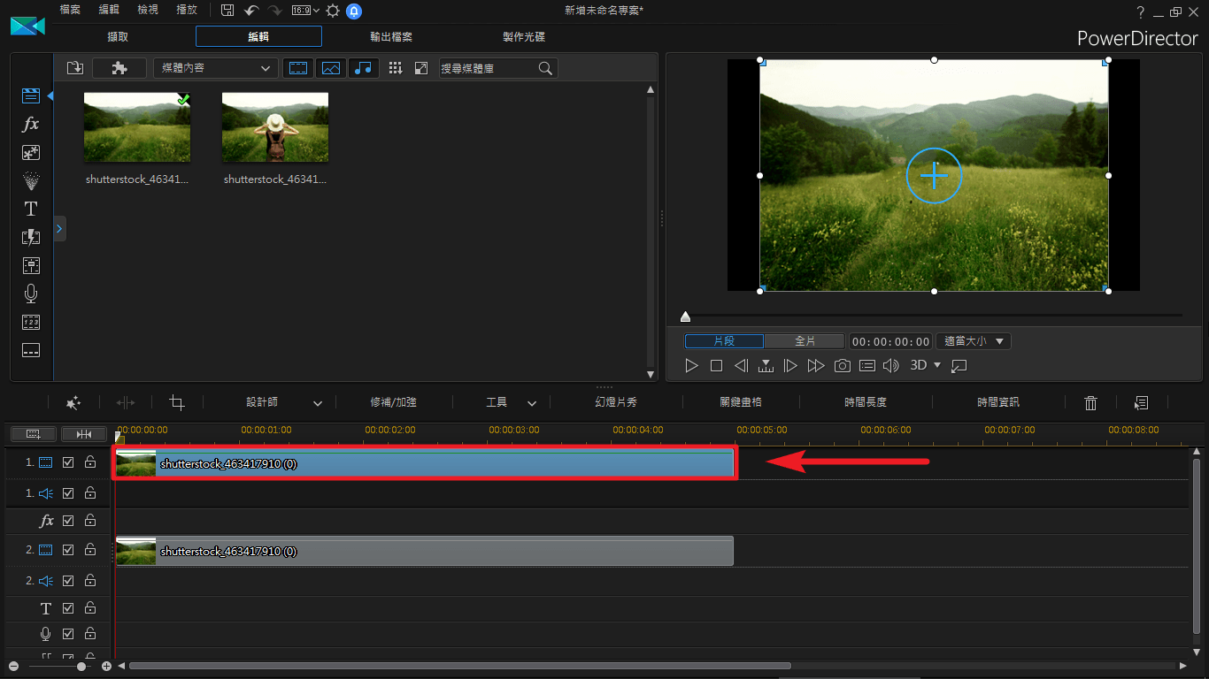The image size is (1209, 679).
Task: Click the search media library field
Action: (498, 68)
